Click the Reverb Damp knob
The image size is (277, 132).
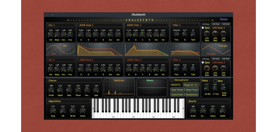point(213,111)
